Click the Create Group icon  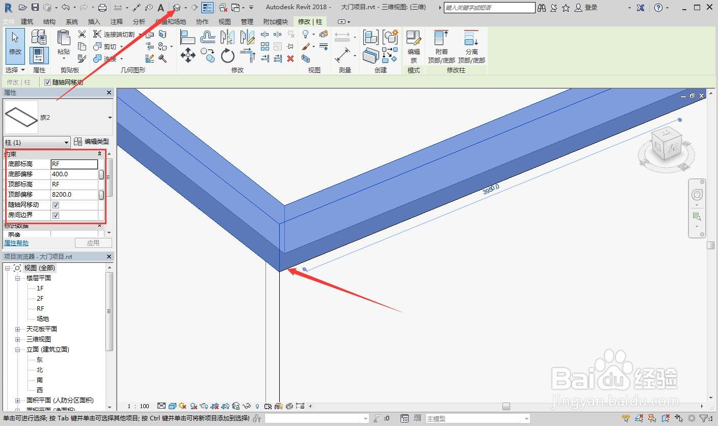tap(390, 37)
